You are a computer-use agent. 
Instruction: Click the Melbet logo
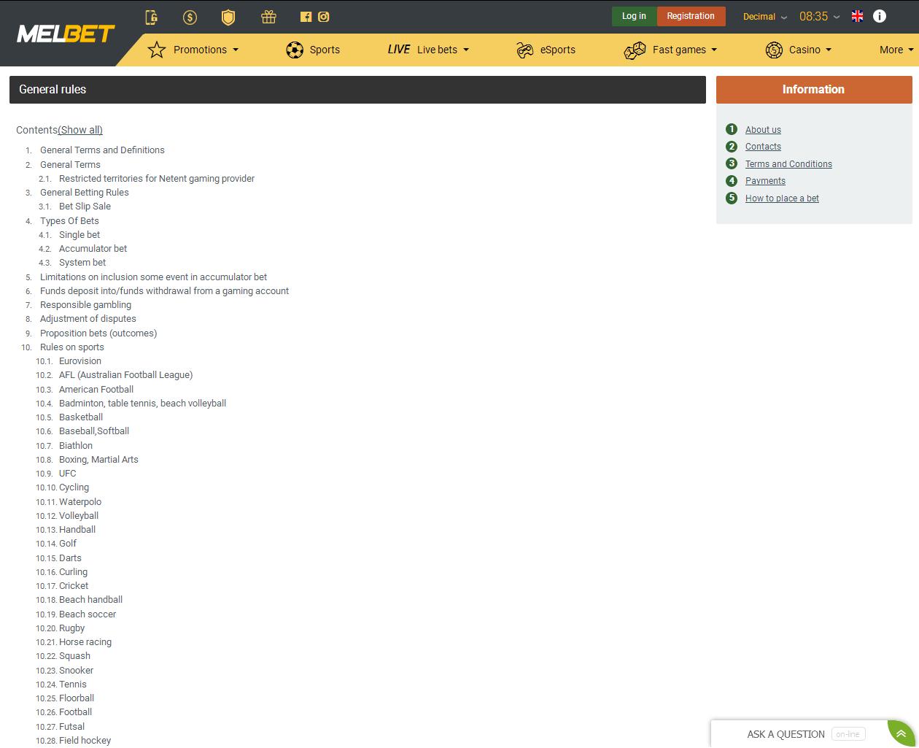[x=66, y=34]
